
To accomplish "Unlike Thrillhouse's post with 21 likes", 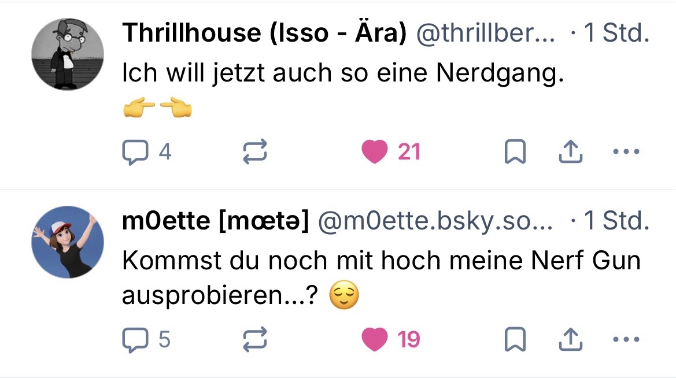I will (374, 152).
